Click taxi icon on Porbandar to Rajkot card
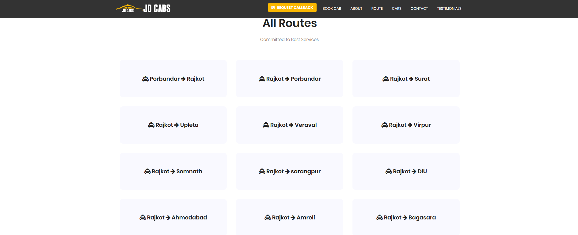This screenshot has width=578, height=235. point(145,79)
